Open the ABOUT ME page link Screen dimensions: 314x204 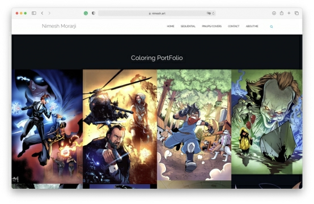tap(252, 26)
